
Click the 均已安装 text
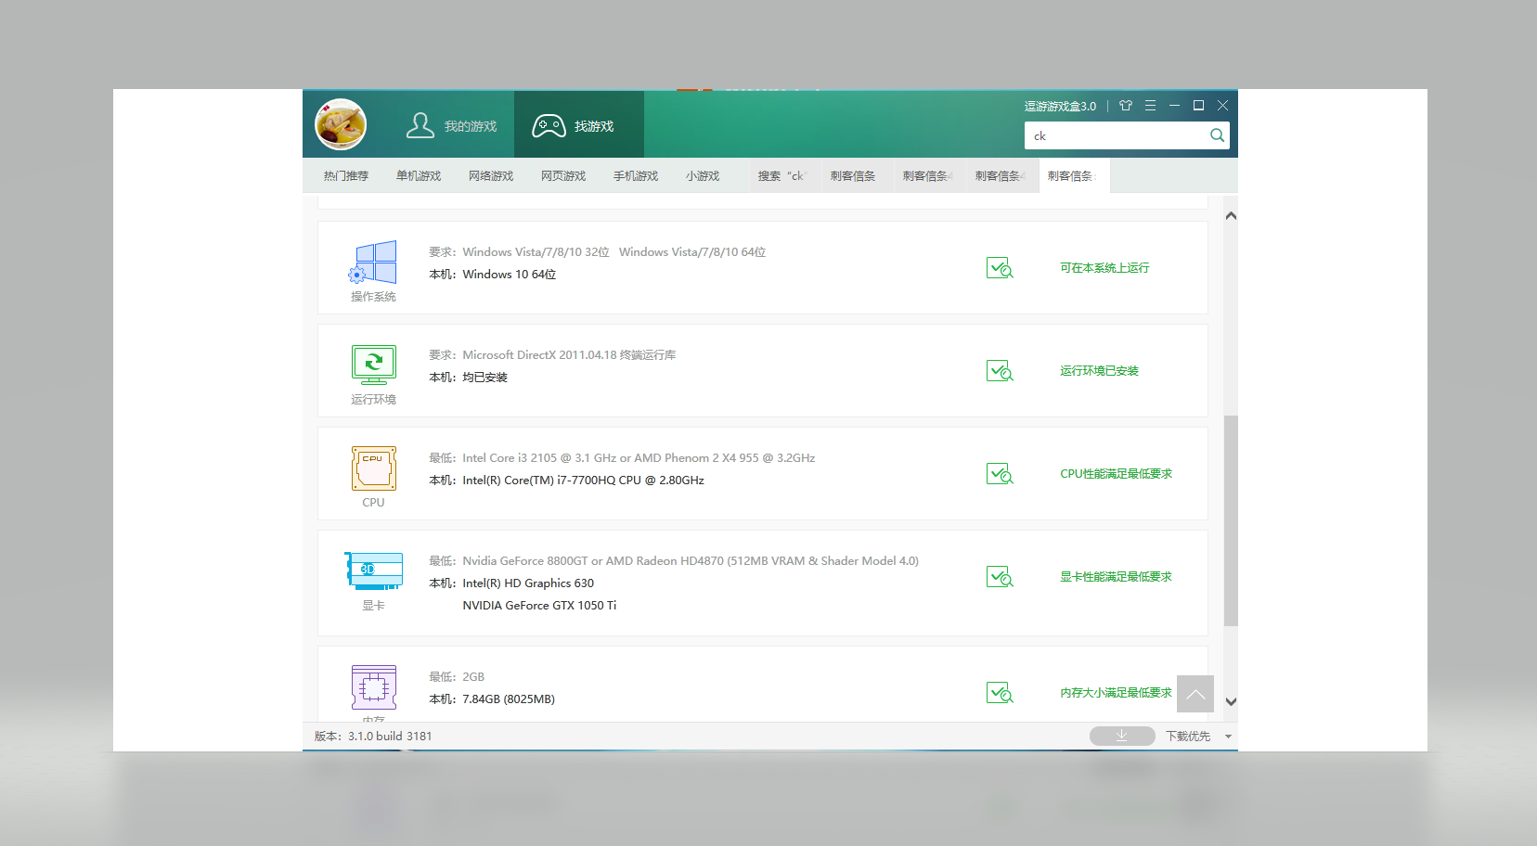pos(485,378)
